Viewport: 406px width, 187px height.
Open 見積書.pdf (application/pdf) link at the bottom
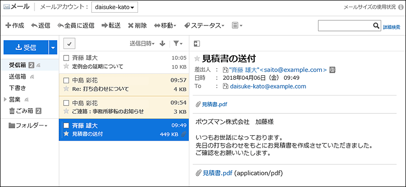click(218, 173)
